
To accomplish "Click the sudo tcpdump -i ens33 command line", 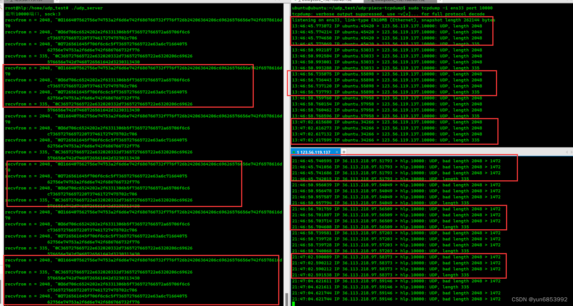I will point(392,8).
